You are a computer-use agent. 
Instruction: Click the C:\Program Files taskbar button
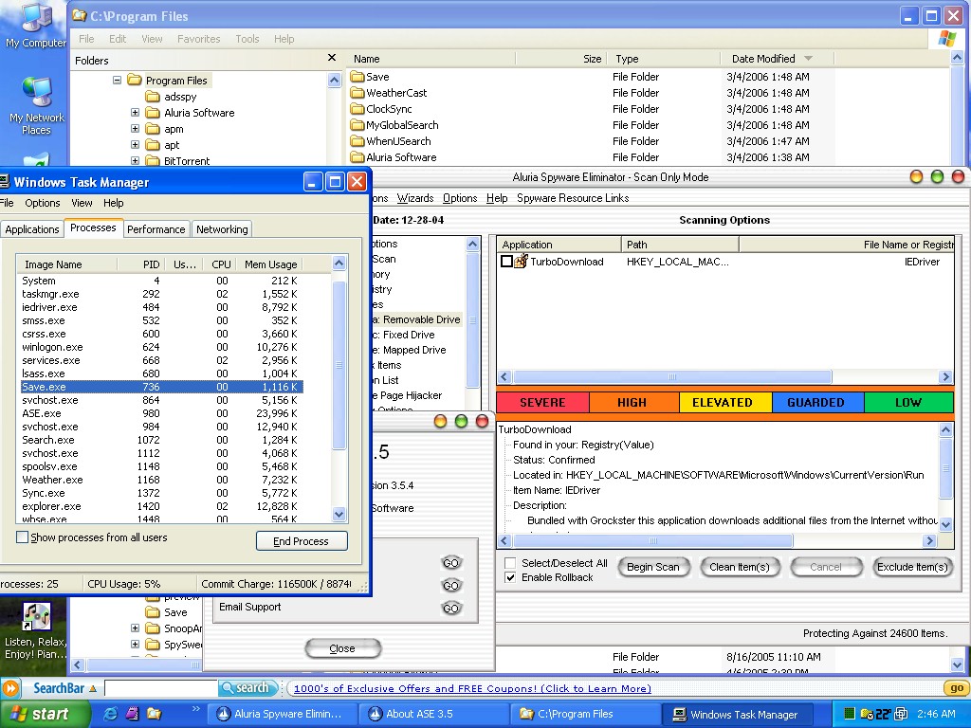(584, 714)
